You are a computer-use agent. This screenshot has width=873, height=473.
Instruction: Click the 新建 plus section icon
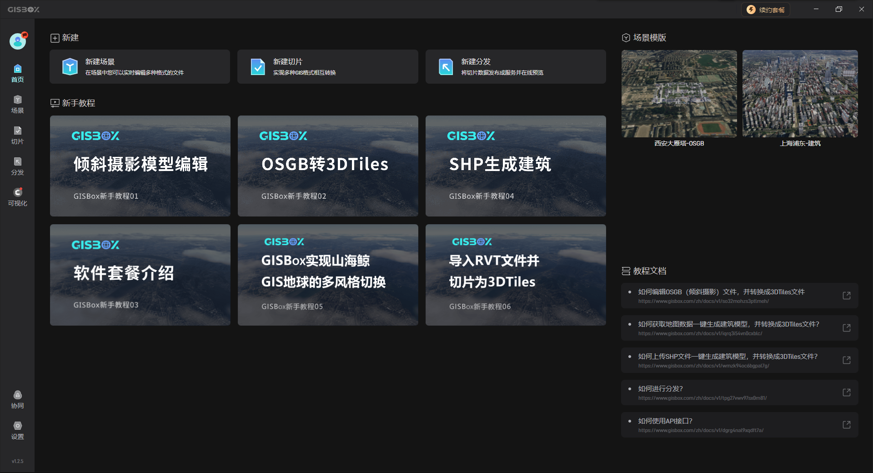(x=55, y=38)
